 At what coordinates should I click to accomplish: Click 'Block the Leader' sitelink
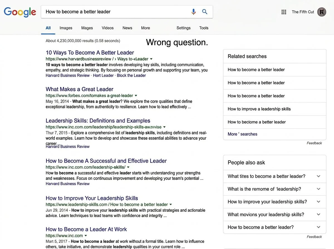tap(131, 75)
